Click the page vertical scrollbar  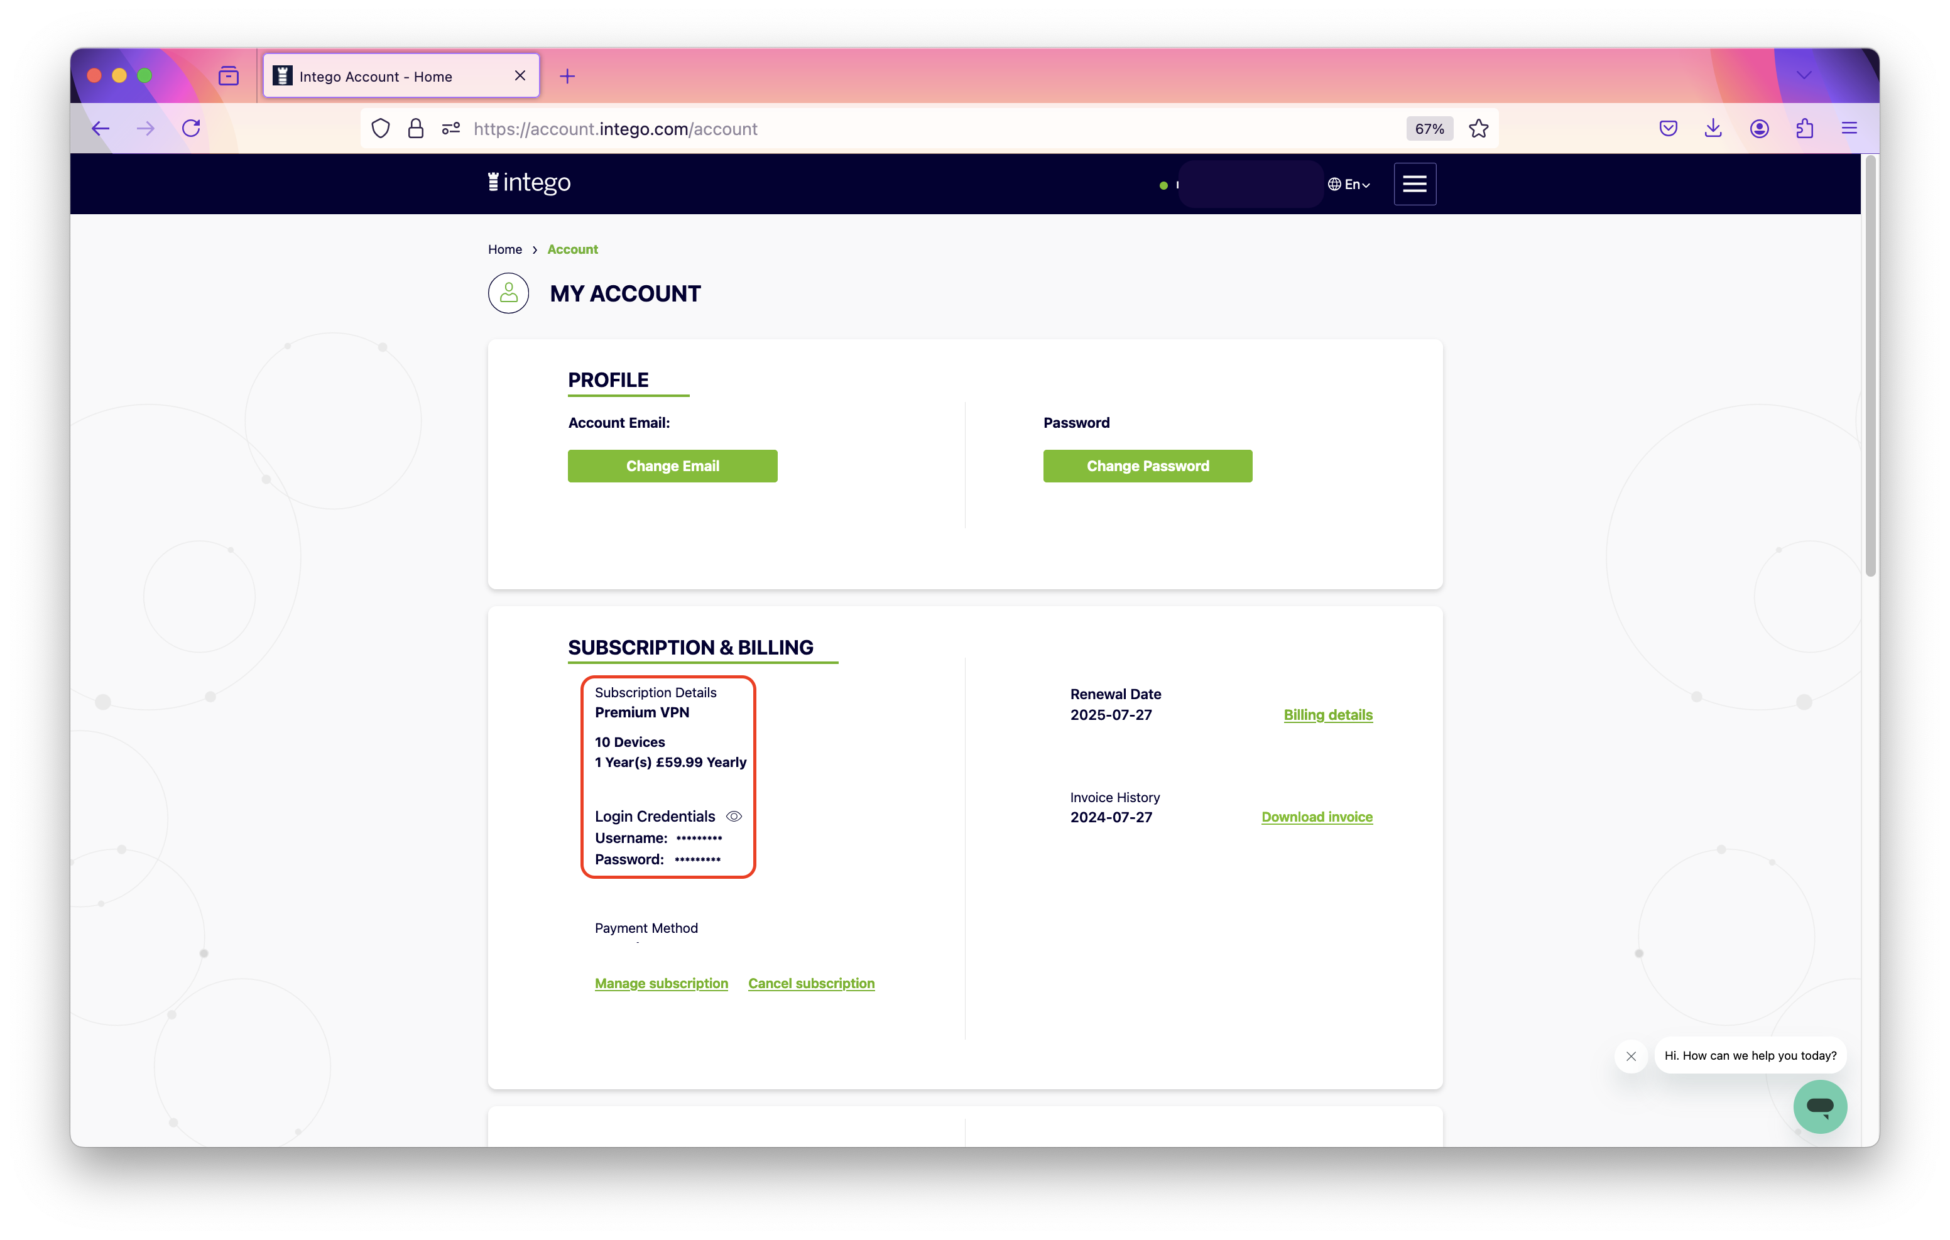1870,364
